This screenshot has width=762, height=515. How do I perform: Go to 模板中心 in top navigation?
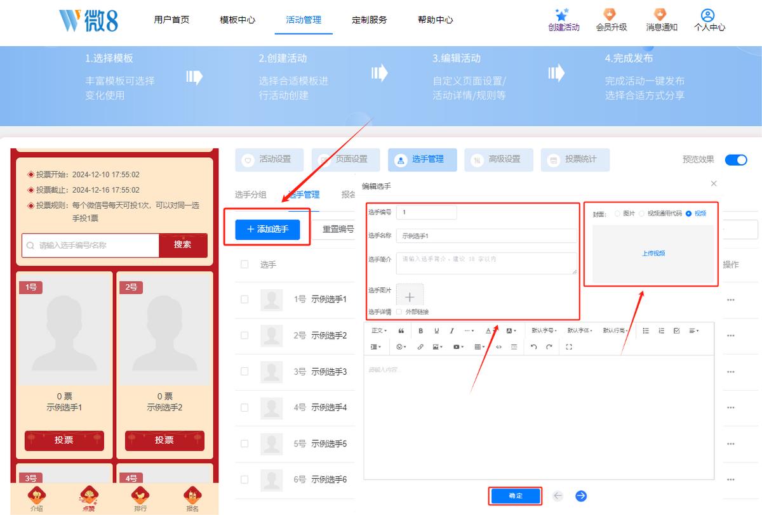(237, 20)
